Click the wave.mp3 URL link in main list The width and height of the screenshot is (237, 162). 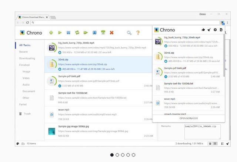point(87,114)
